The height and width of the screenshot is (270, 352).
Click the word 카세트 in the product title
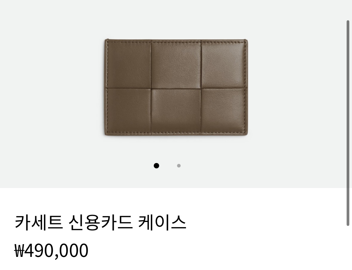(x=39, y=222)
